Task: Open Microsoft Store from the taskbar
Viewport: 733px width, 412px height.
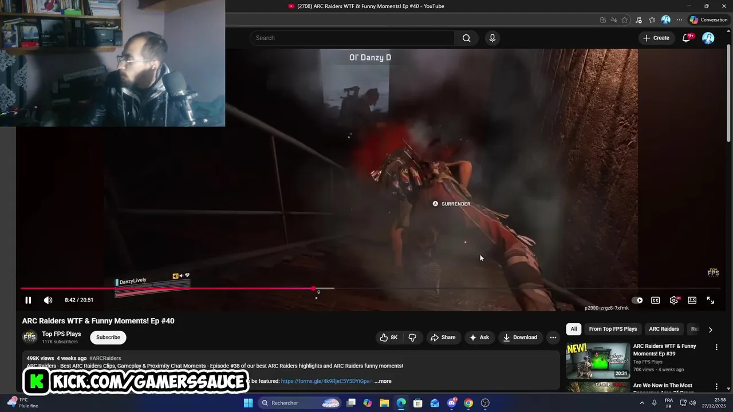Action: [418, 403]
